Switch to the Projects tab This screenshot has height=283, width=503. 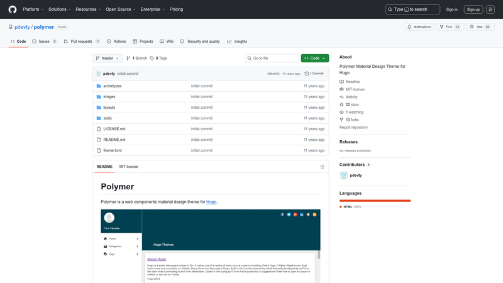coord(143,42)
